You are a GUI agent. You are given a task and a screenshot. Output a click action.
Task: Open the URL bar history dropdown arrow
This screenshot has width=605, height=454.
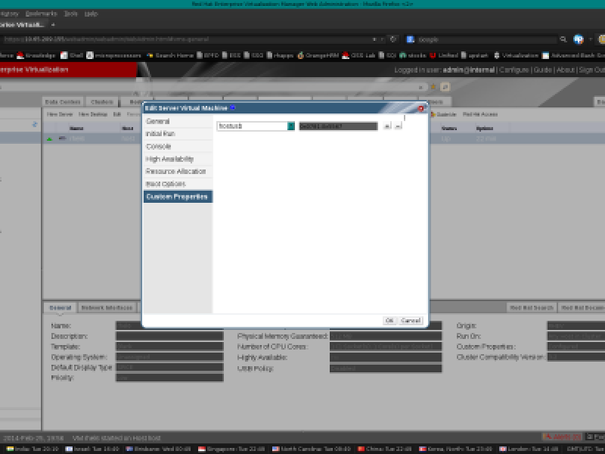[374, 39]
